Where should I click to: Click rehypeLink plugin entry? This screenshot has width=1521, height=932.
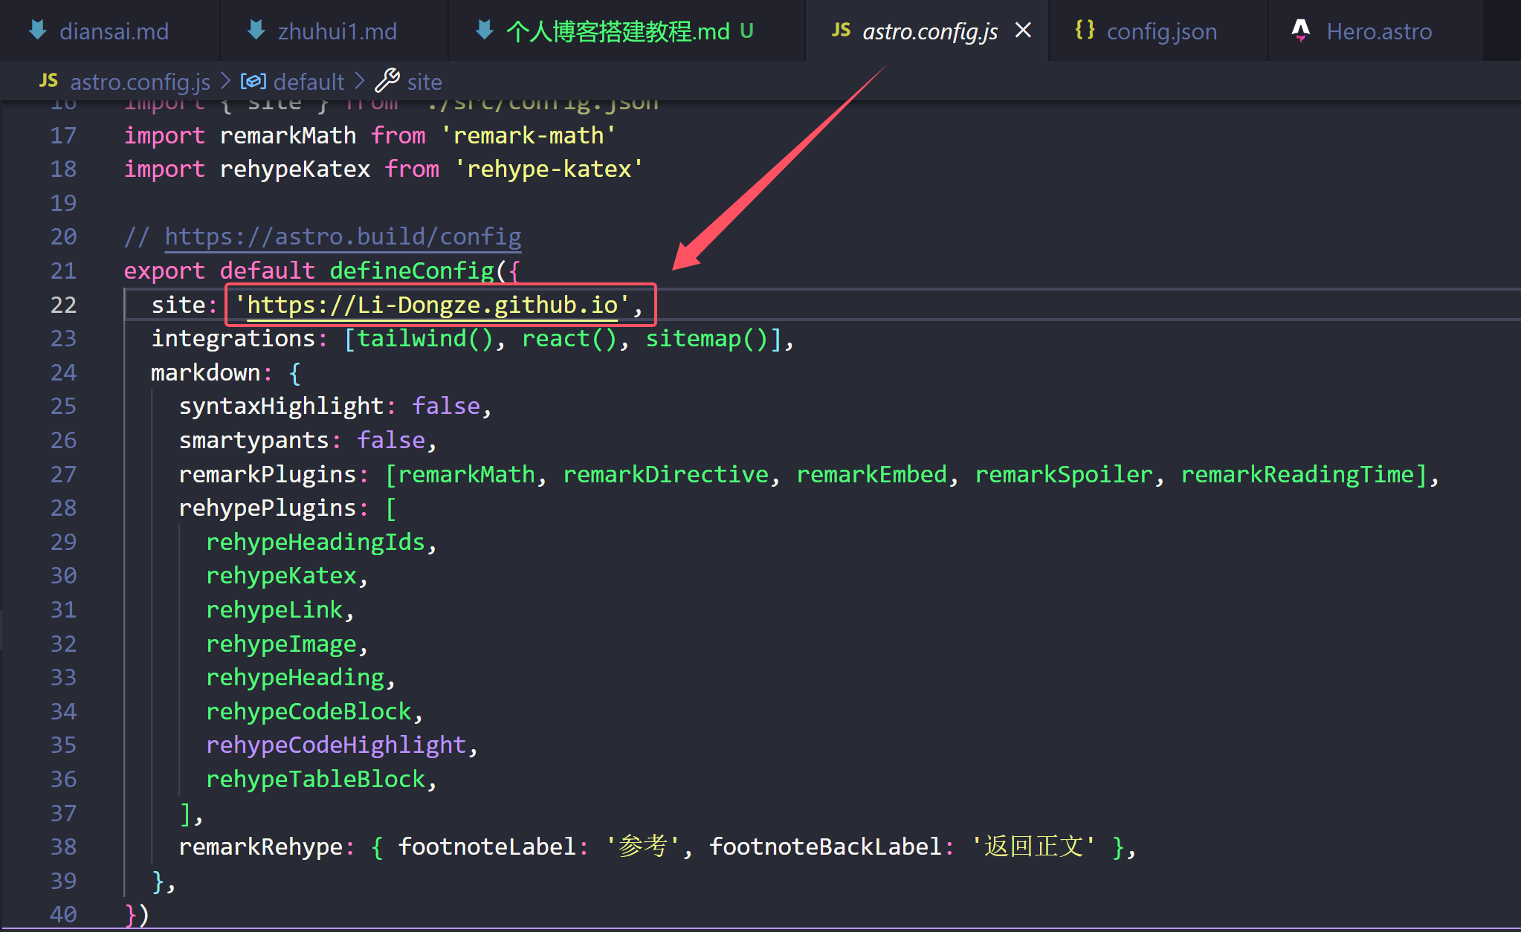tap(274, 610)
